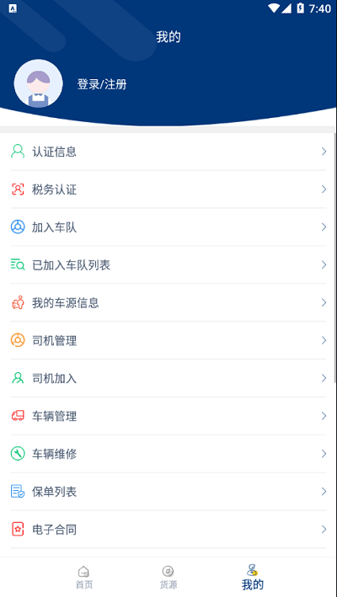The width and height of the screenshot is (337, 597).
Task: Tap the 登录/注册 link
Action: 102,84
